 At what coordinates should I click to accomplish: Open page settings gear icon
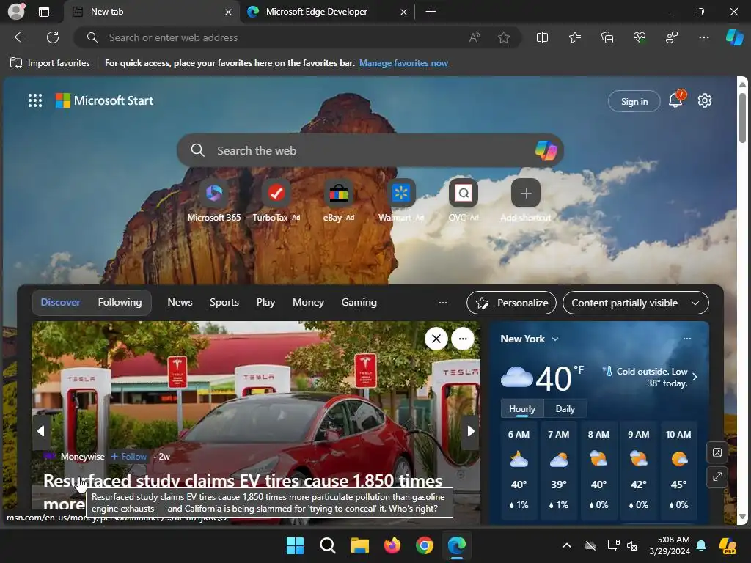coord(705,100)
